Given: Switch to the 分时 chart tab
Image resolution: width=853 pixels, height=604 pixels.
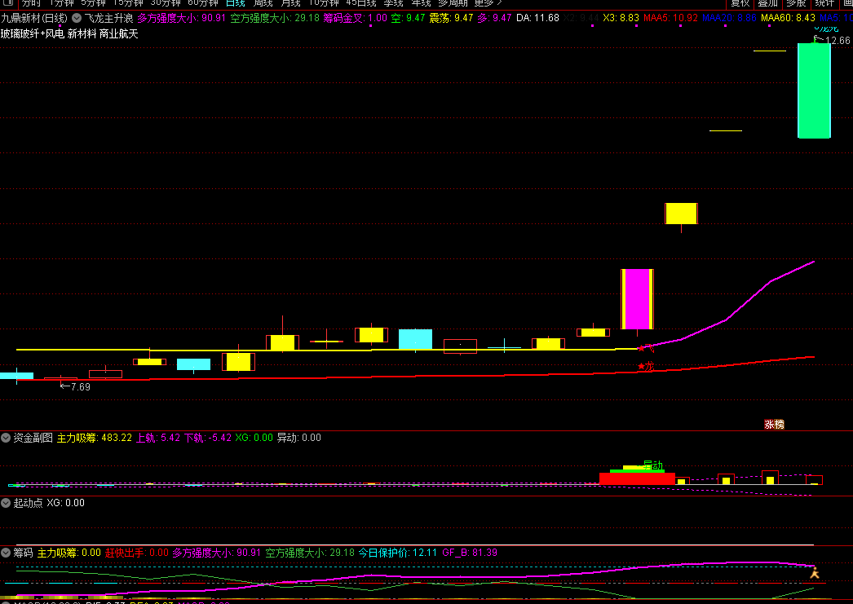Looking at the screenshot, I should point(30,3).
